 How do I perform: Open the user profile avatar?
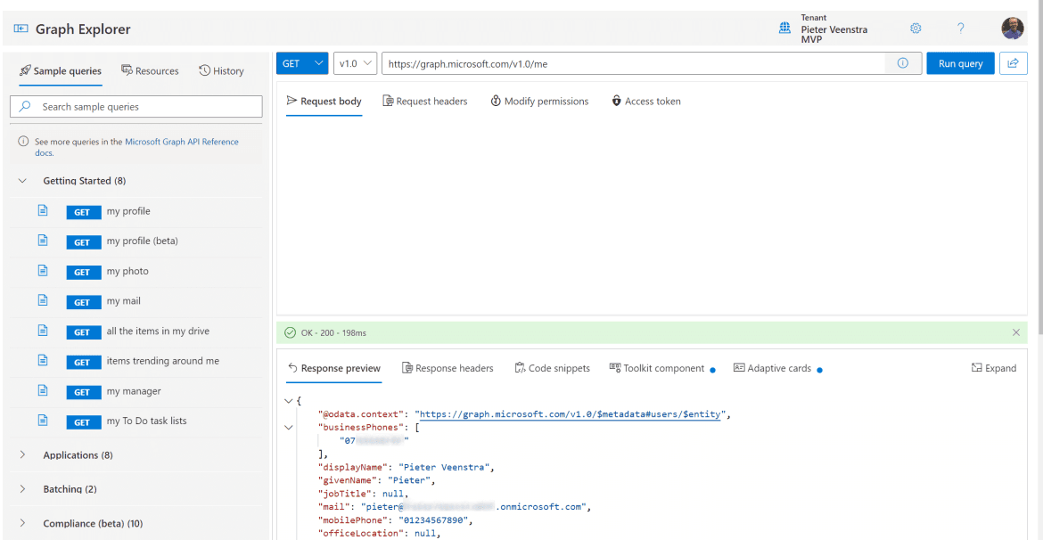click(1013, 28)
